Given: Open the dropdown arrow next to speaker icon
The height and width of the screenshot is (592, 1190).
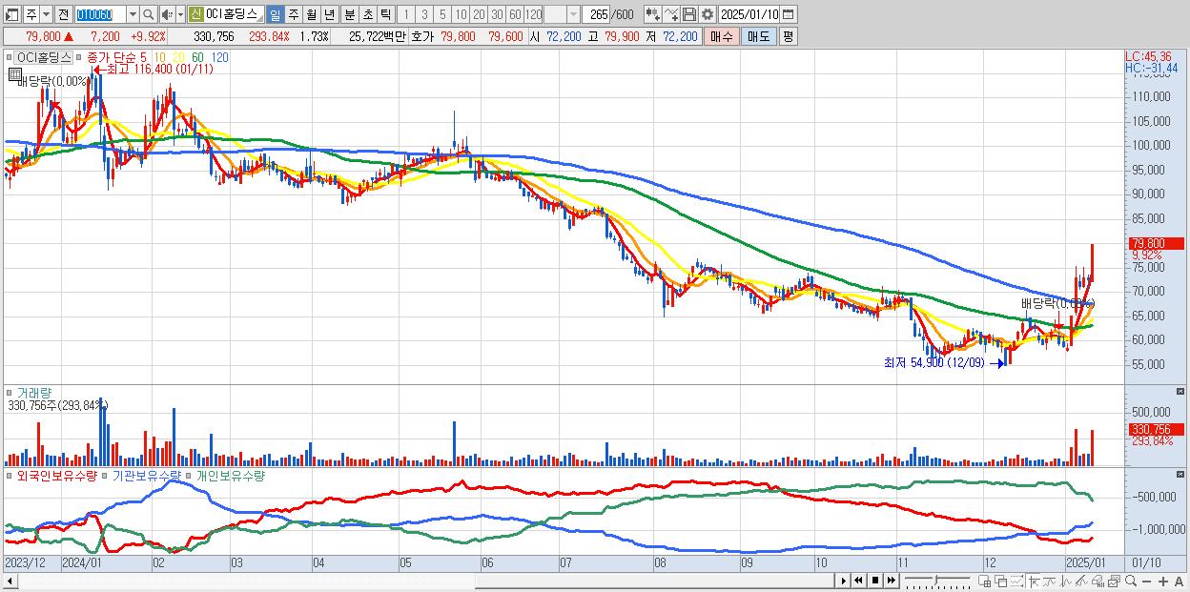Looking at the screenshot, I should pyautogui.click(x=180, y=14).
